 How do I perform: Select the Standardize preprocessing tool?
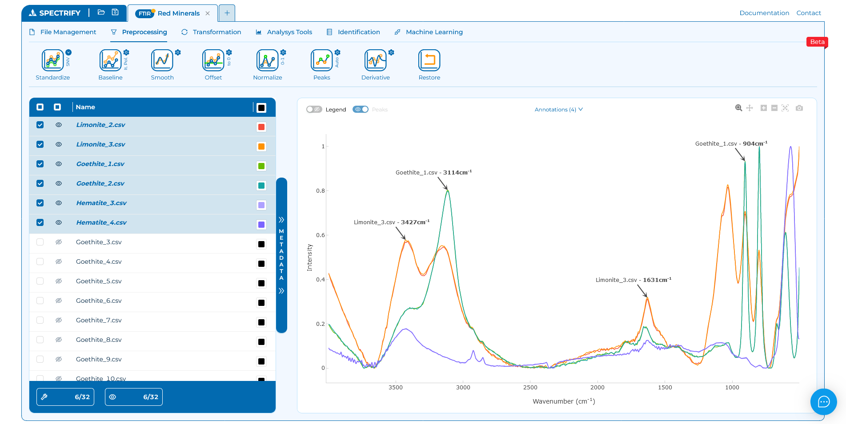tap(52, 62)
